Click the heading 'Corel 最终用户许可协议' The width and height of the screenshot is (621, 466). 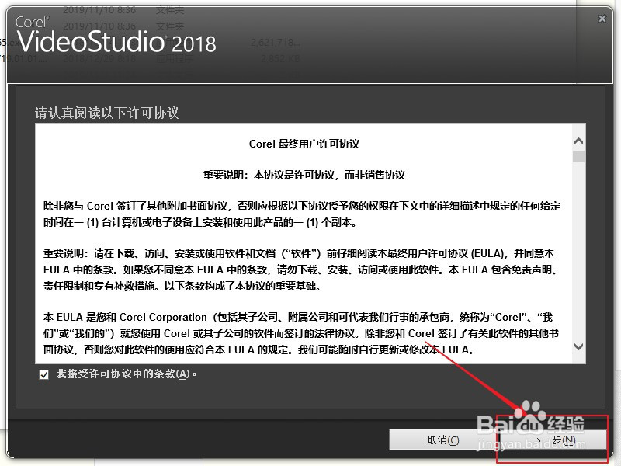pos(304,144)
